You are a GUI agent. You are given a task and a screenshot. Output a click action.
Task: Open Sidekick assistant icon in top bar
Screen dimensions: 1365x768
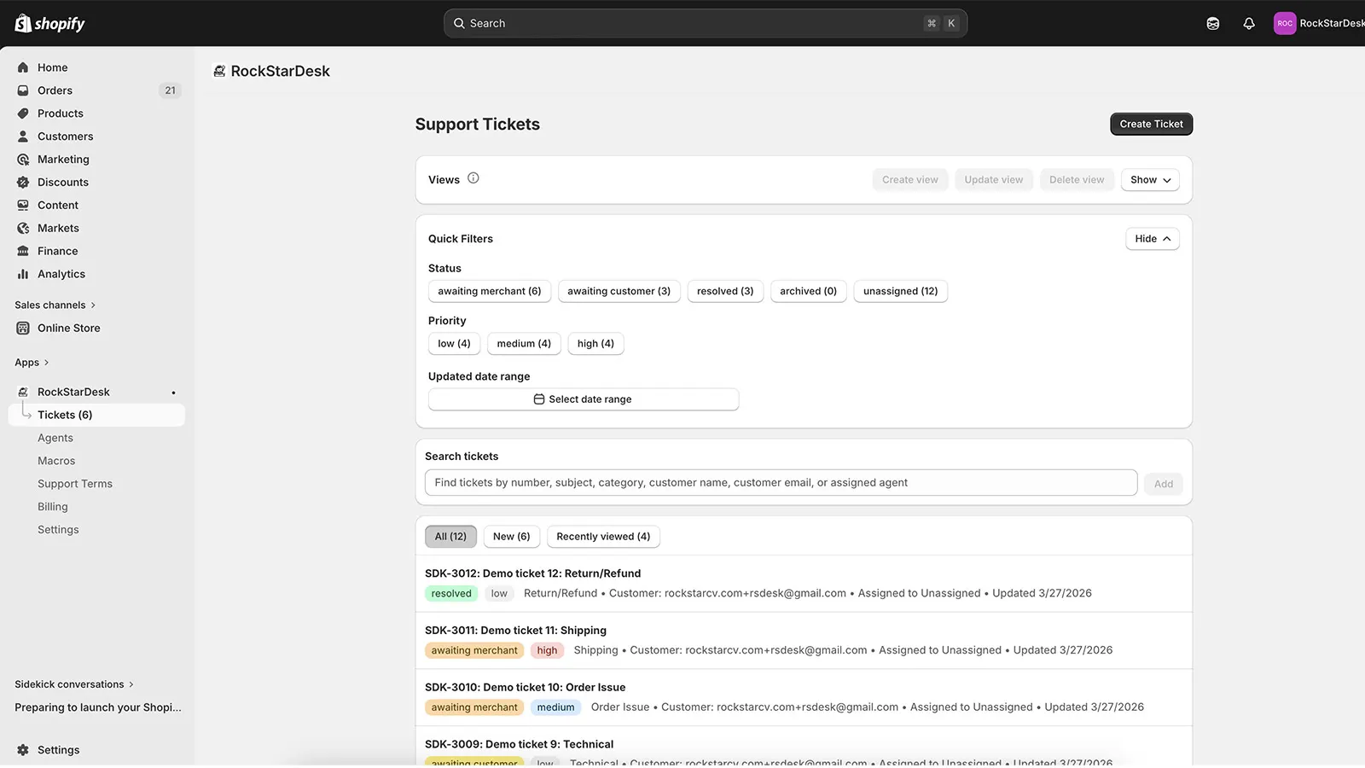tap(1213, 24)
